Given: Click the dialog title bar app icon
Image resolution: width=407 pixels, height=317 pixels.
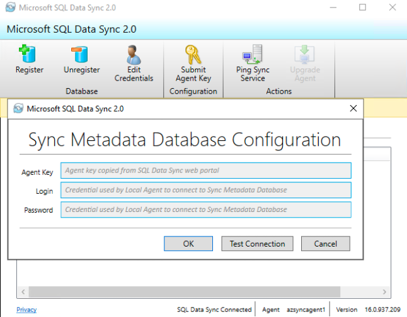Looking at the screenshot, I should [x=18, y=108].
